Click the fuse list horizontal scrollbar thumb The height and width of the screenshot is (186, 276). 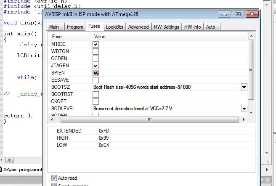point(150,120)
